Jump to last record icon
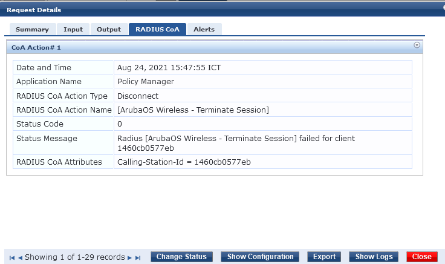The height and width of the screenshot is (264, 445). [138, 258]
